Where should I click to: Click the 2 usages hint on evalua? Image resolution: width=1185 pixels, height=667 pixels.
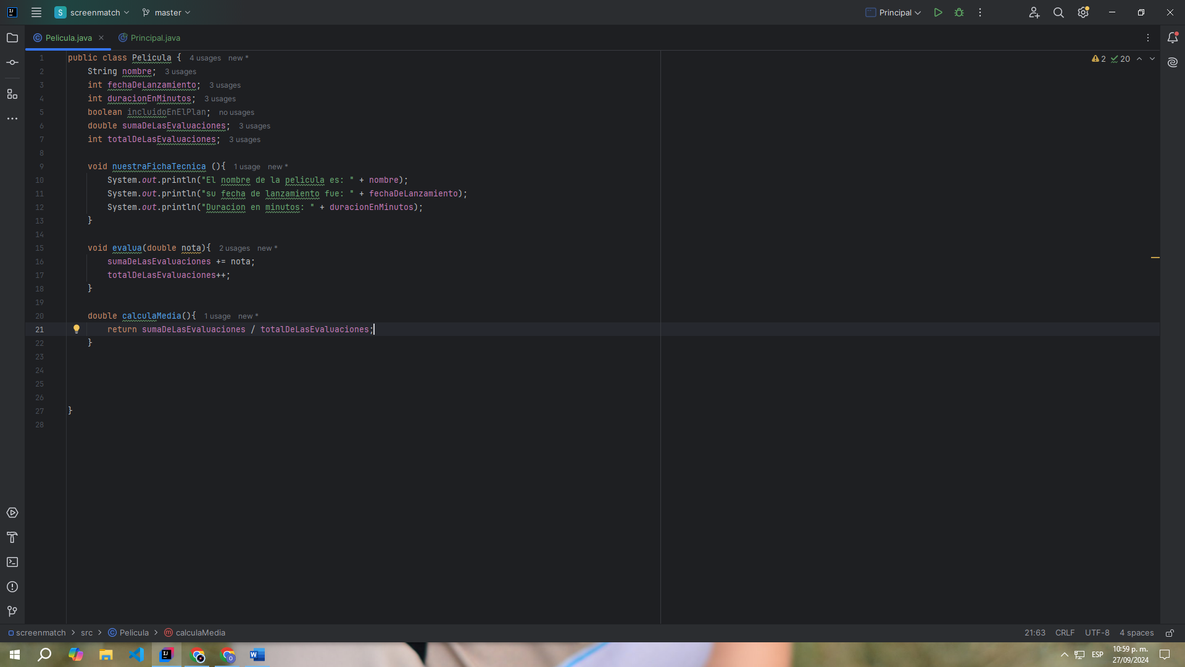235,248
